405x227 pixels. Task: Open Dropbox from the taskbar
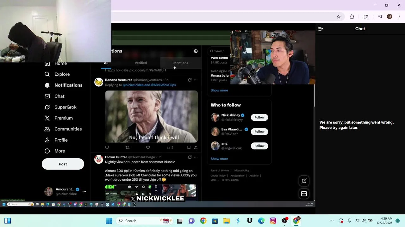pyautogui.click(x=250, y=221)
